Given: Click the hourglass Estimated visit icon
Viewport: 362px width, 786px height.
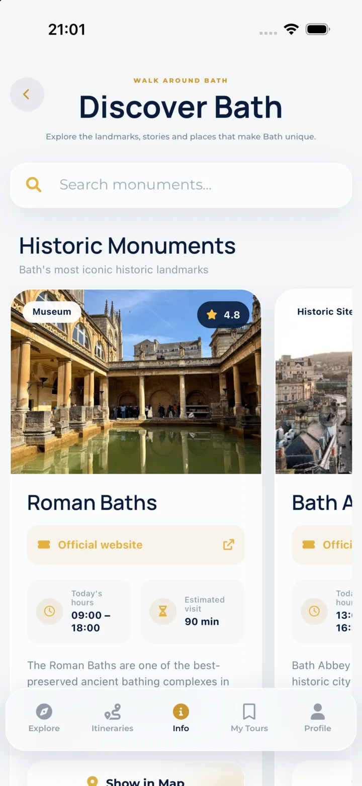Looking at the screenshot, I should [163, 611].
